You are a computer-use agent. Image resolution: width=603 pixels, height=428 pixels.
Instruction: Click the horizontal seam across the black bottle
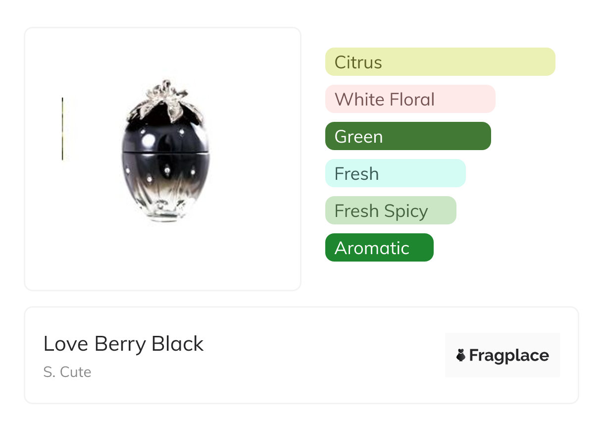(166, 150)
